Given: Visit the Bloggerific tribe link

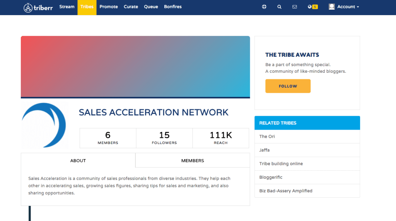Looking at the screenshot, I should 271,177.
